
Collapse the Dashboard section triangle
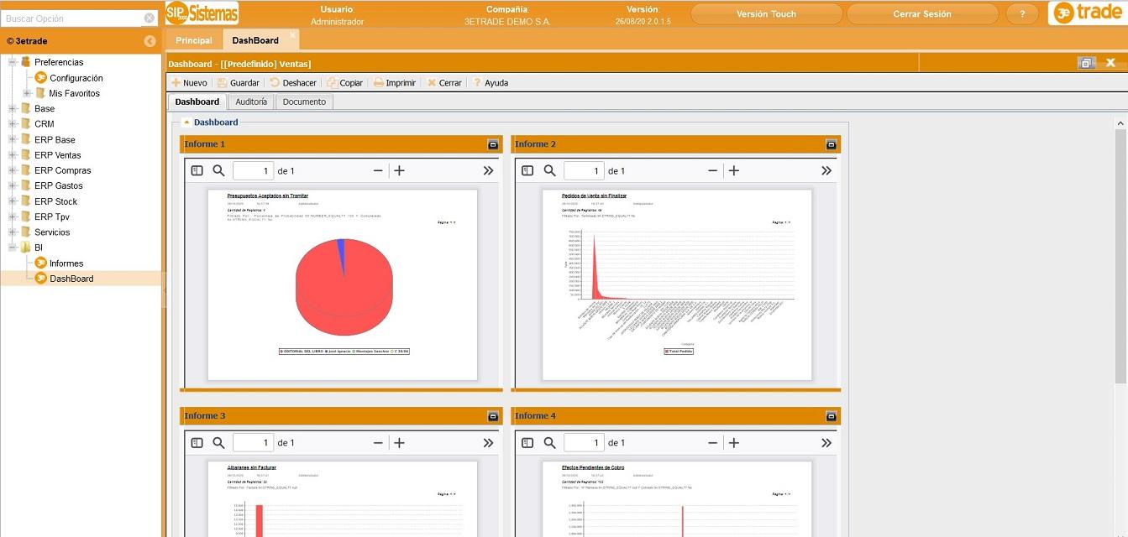coord(186,123)
